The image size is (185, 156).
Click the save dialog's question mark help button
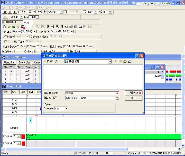click(x=137, y=56)
